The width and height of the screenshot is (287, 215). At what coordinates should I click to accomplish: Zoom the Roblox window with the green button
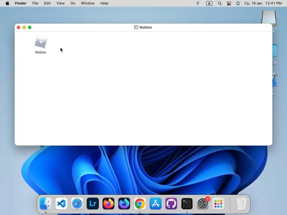pos(30,27)
